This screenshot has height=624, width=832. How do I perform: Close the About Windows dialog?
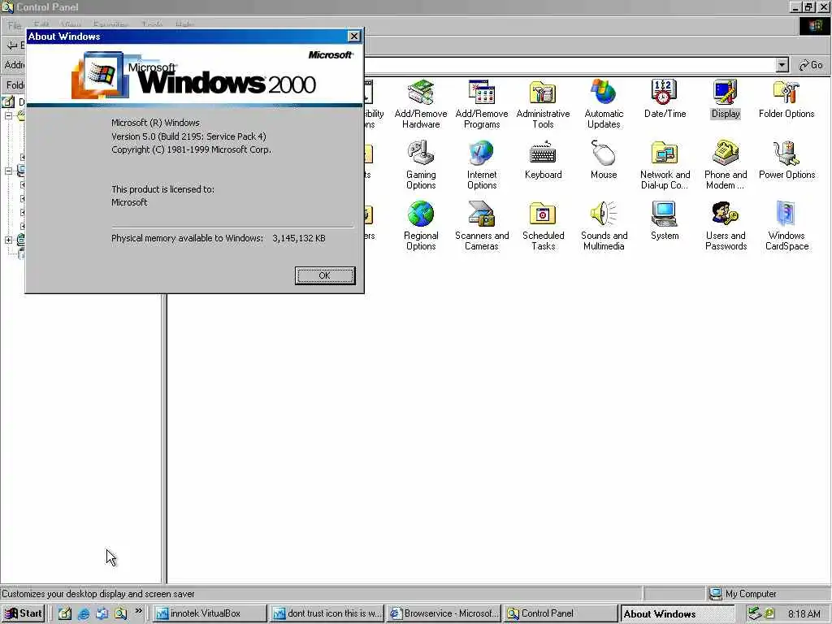(354, 36)
